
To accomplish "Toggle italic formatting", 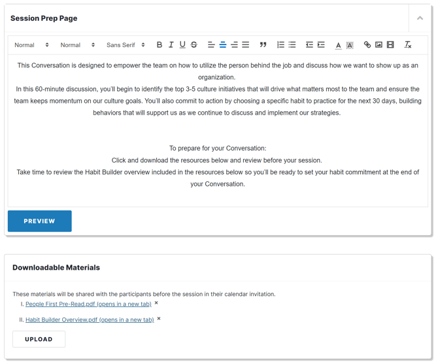I will pos(171,45).
